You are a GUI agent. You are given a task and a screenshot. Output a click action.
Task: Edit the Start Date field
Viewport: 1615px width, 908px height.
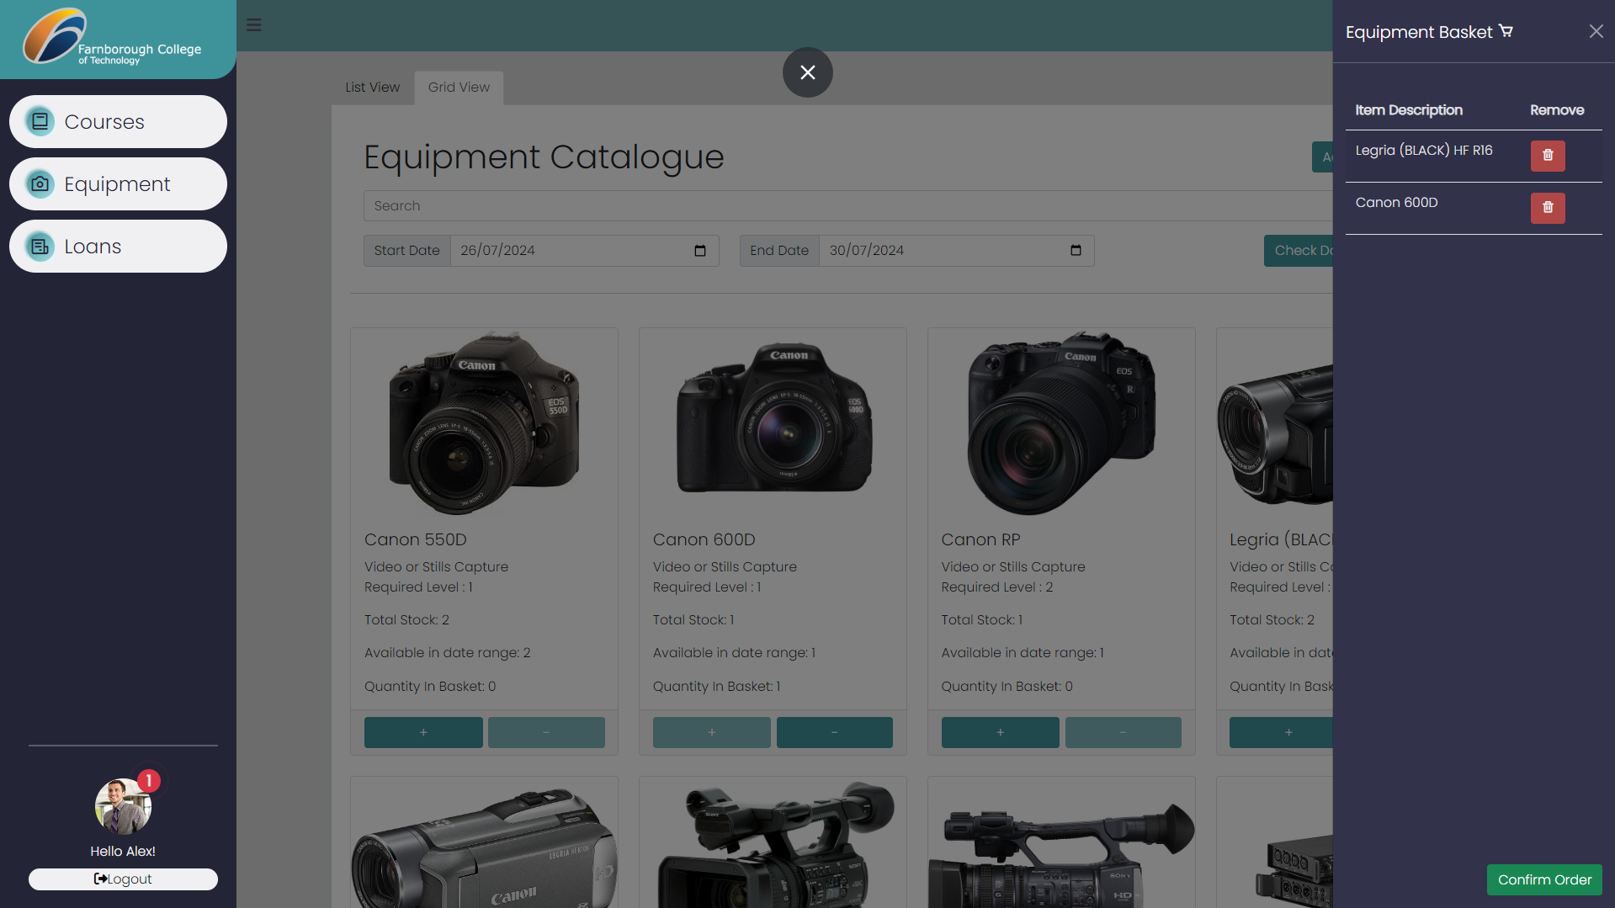pyautogui.click(x=584, y=251)
